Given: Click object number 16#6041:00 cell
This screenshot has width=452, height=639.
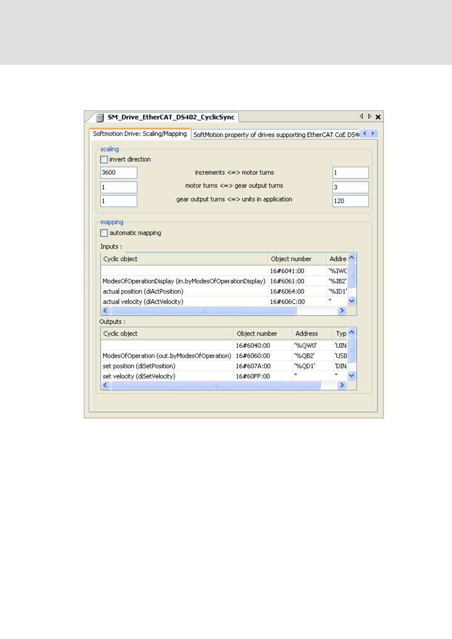Looking at the screenshot, I should tap(297, 271).
